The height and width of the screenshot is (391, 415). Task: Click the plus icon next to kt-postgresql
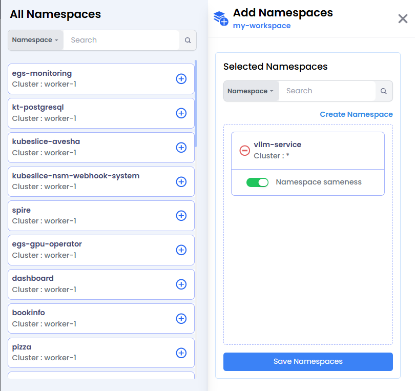click(x=181, y=113)
